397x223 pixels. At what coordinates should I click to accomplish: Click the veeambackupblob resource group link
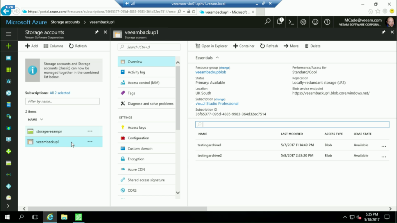(211, 72)
